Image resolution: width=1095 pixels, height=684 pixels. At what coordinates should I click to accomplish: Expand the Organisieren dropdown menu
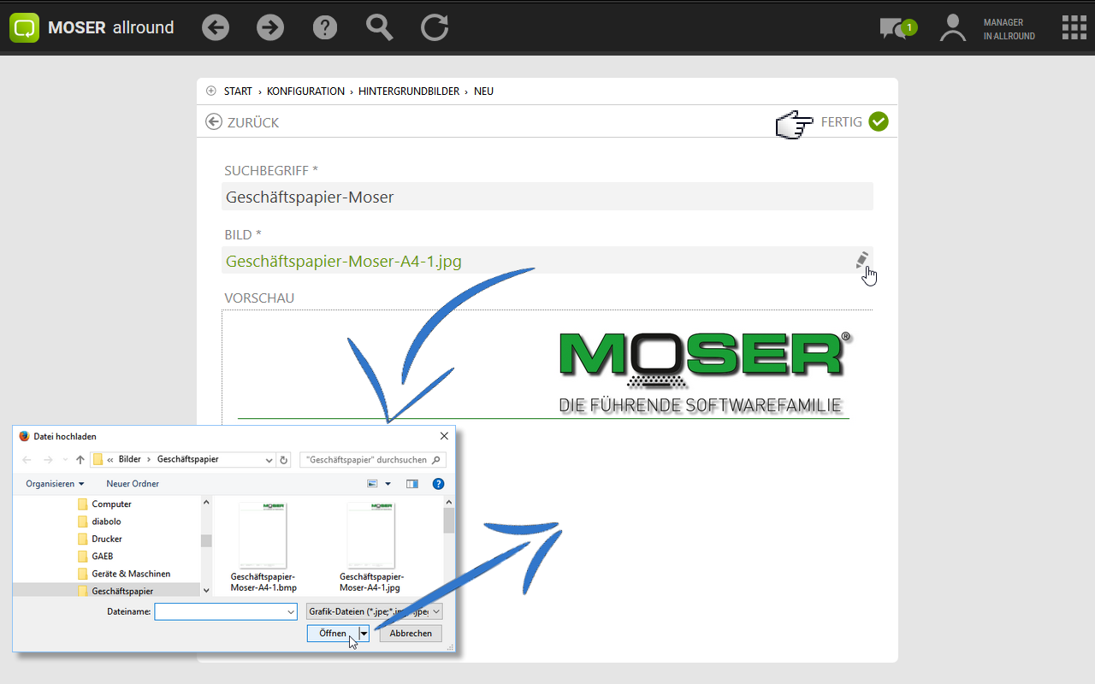click(55, 484)
